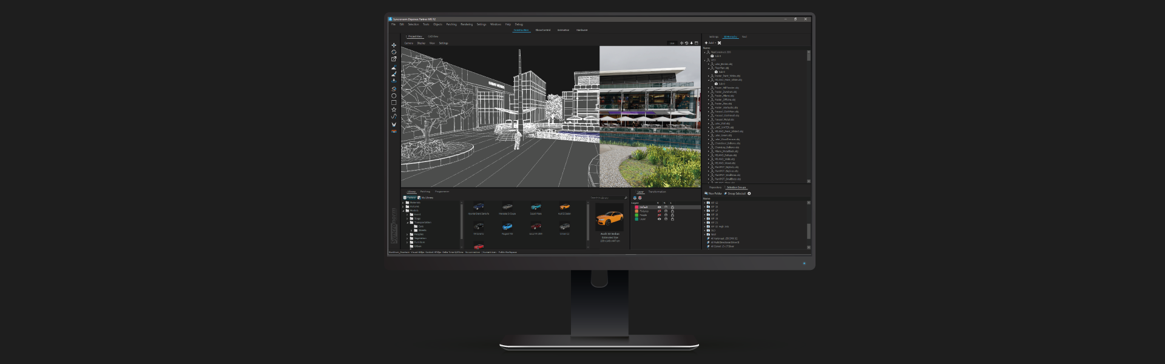
Task: Pick the square shape tool
Action: tap(394, 103)
